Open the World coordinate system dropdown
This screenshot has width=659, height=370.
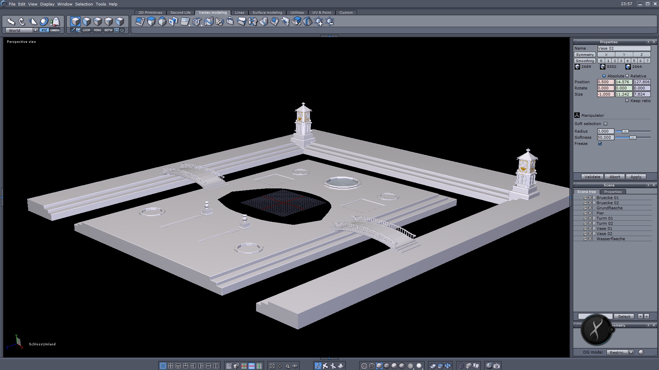click(35, 30)
